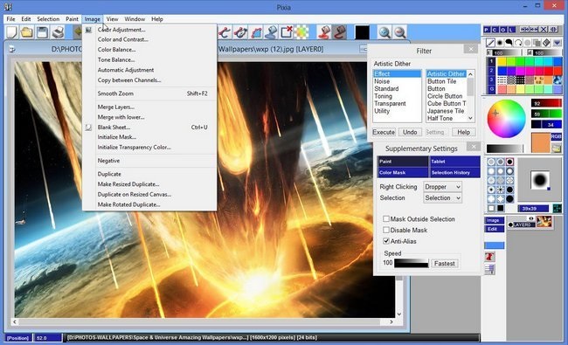Open the Selection menu
This screenshot has height=345, width=568.
pyautogui.click(x=48, y=19)
